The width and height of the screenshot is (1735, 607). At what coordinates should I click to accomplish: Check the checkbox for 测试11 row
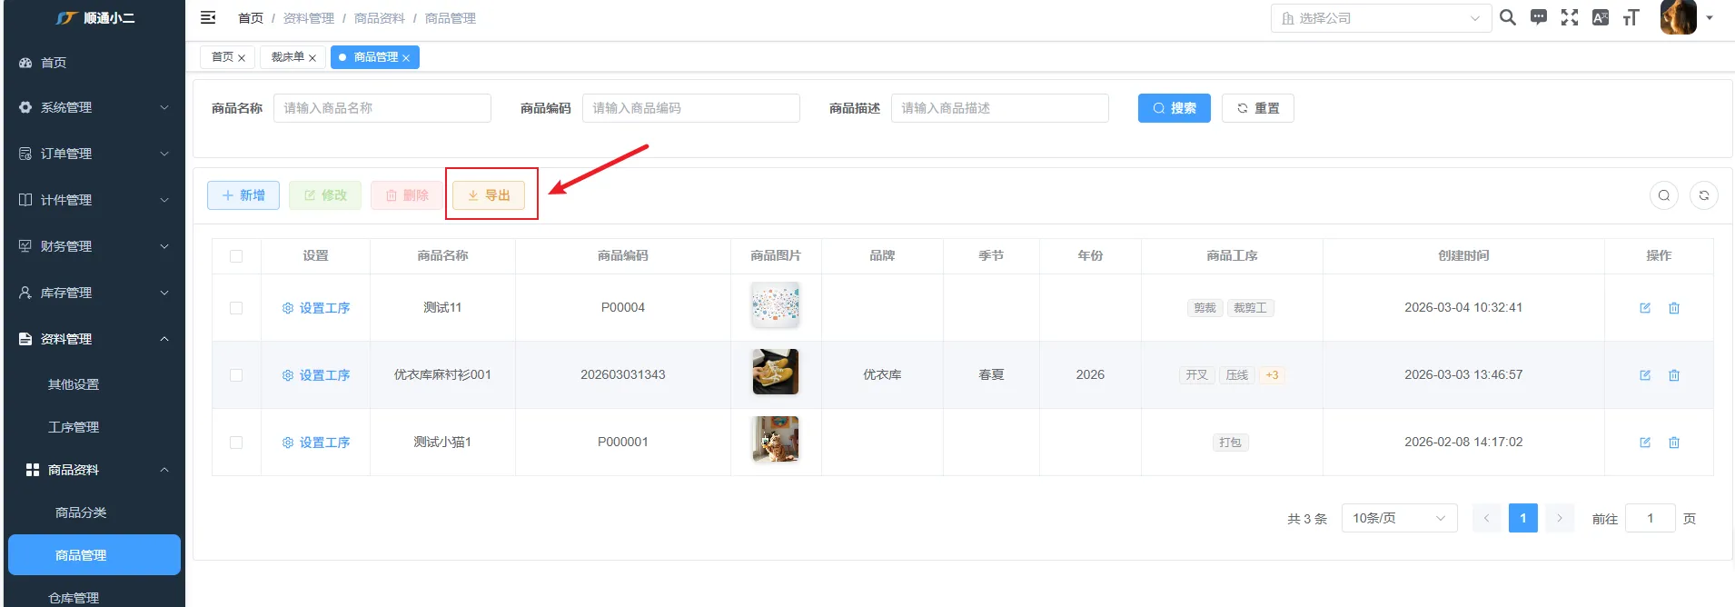[x=236, y=308]
